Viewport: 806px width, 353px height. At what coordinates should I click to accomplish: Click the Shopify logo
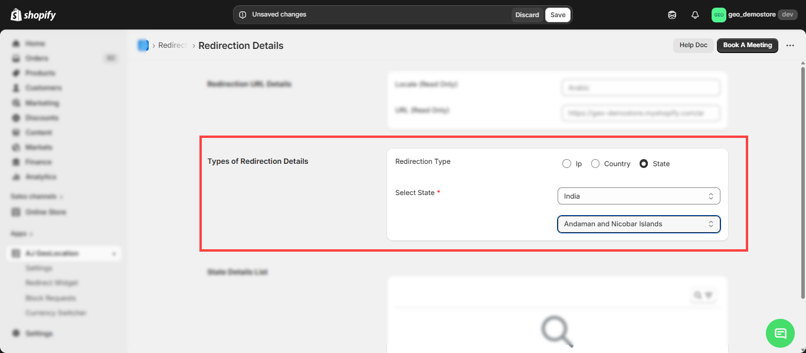coord(33,15)
